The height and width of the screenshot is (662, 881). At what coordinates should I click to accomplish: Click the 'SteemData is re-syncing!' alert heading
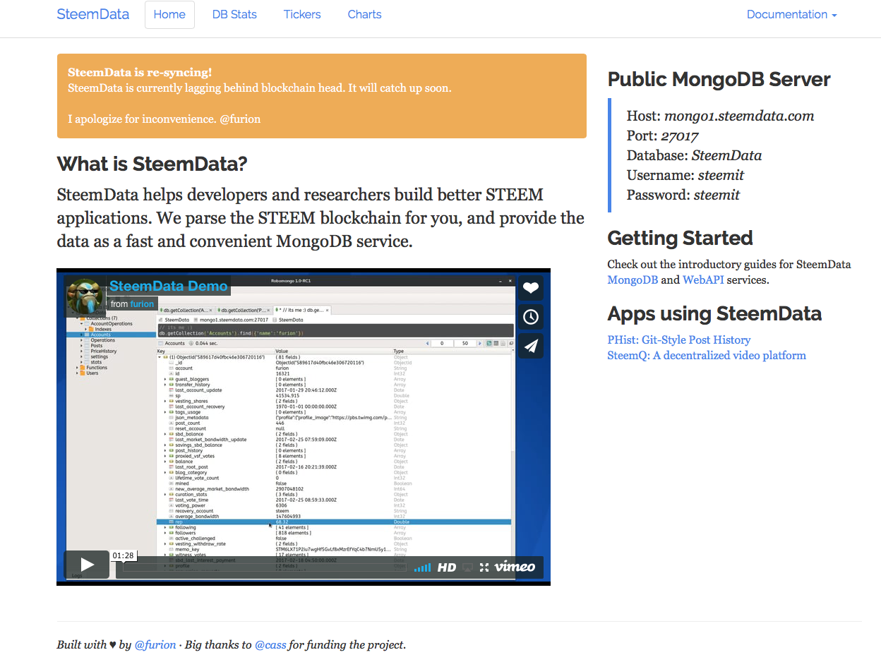140,72
